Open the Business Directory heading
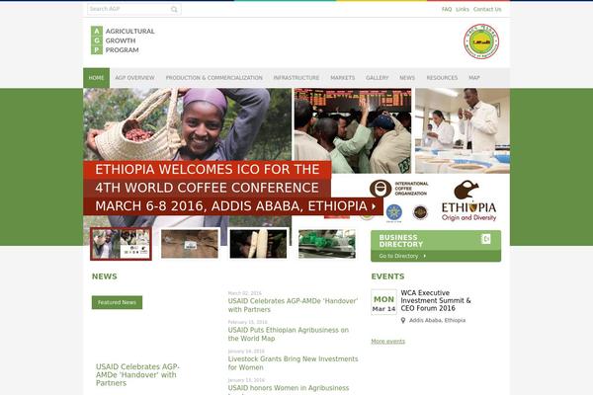Screen dimensions: 593x395 [401, 241]
